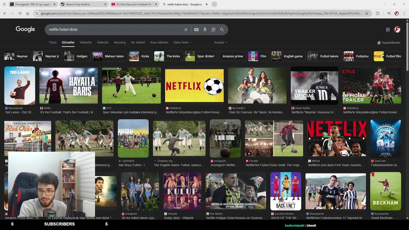Start voice search with microphone icon
409x230 pixels.
pos(205,29)
